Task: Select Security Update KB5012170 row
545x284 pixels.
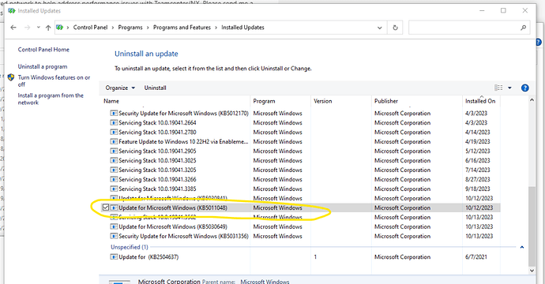Action: click(x=301, y=113)
